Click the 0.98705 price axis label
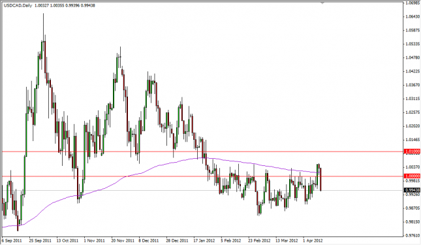 click(x=413, y=208)
